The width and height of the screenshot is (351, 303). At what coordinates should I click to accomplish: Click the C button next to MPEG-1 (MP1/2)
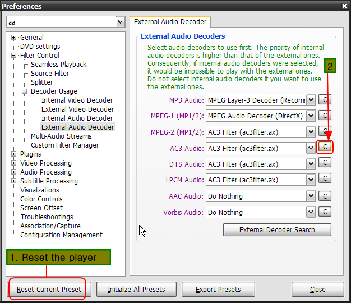pyautogui.click(x=325, y=116)
